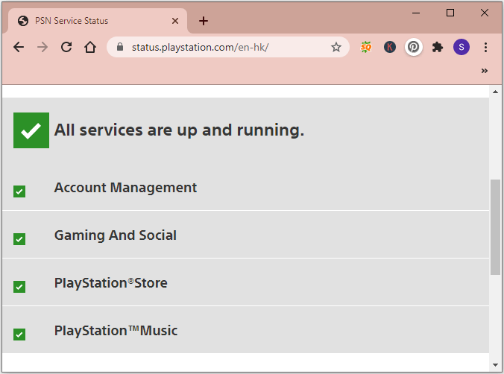Open a new browser tab
Image resolution: width=504 pixels, height=374 pixels.
(x=203, y=21)
